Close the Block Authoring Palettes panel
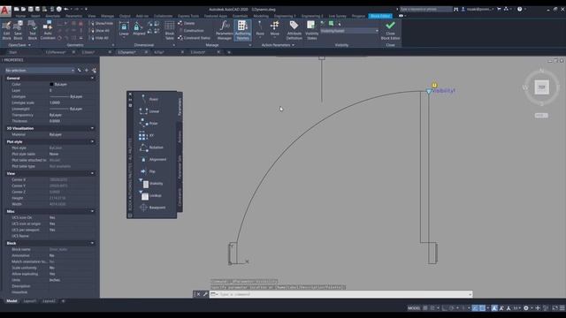566x318 pixels. [x=130, y=95]
